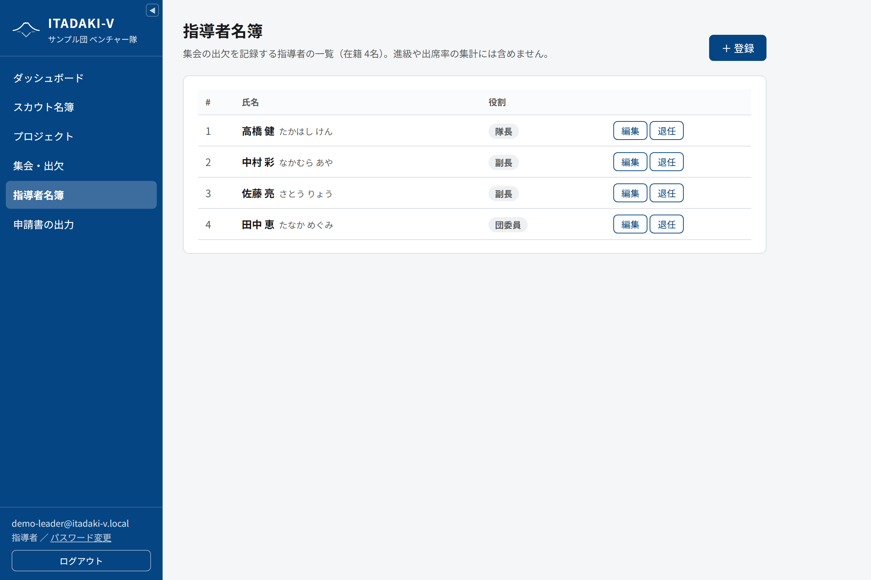Retire 高橋 健 with 退任 button
This screenshot has width=871, height=580.
[x=666, y=131]
